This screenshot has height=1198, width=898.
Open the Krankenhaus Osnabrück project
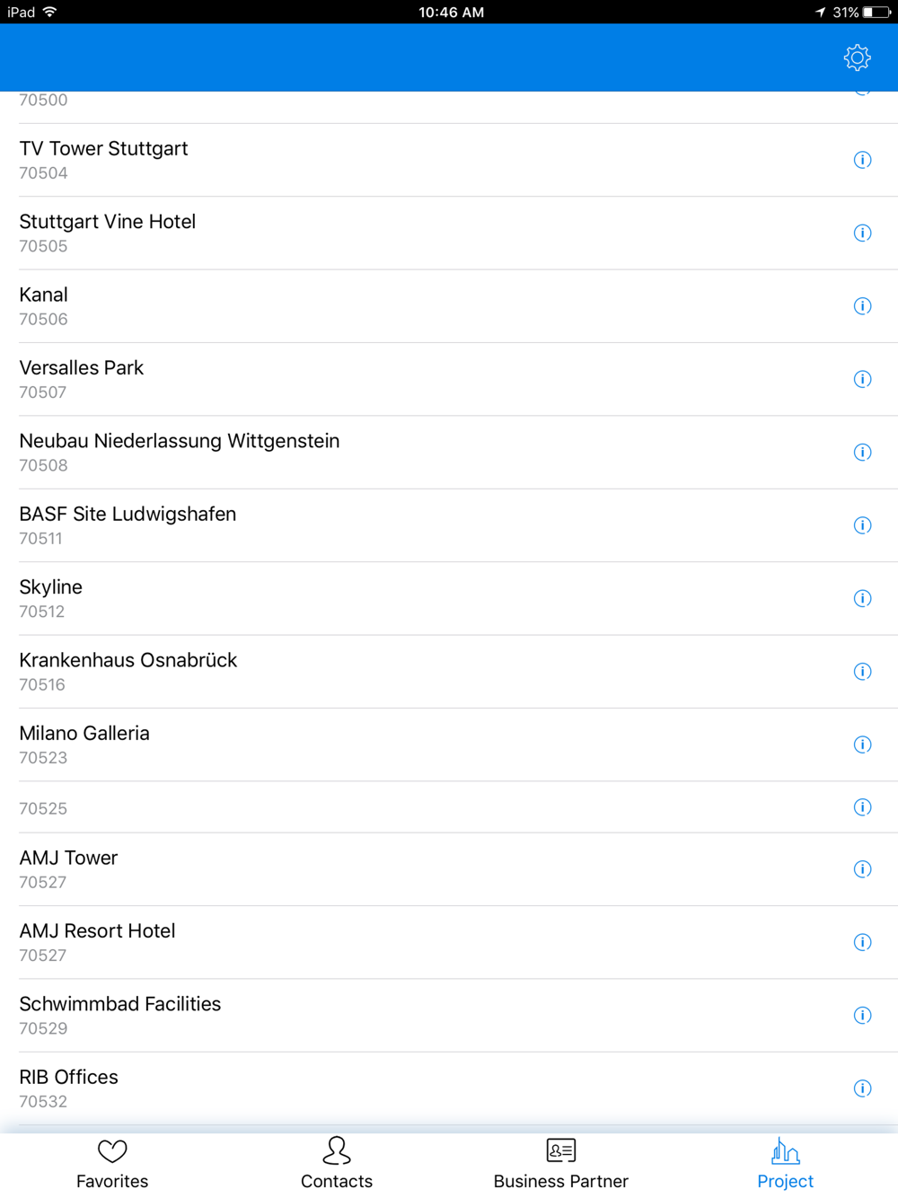(359, 671)
